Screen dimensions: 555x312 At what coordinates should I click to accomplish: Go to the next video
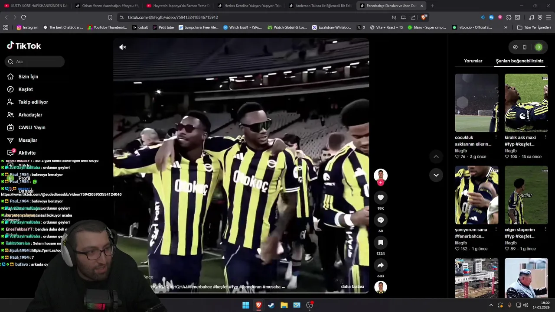(436, 175)
